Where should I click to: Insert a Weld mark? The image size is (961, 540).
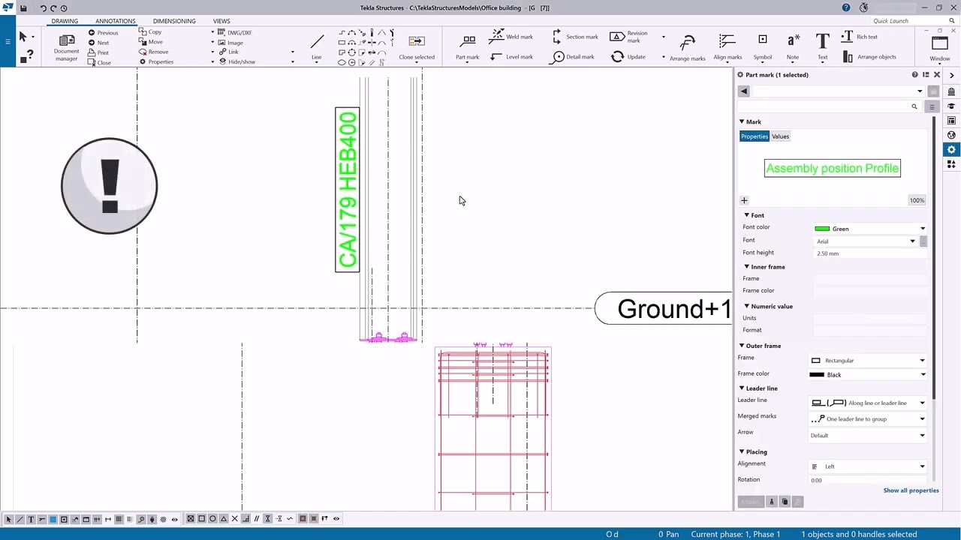click(x=511, y=37)
